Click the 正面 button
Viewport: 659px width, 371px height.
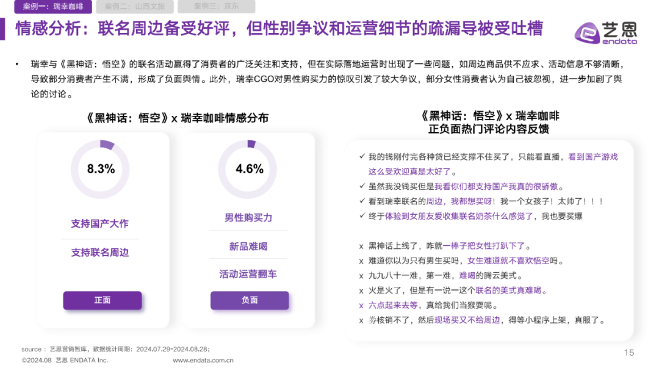coord(103,300)
